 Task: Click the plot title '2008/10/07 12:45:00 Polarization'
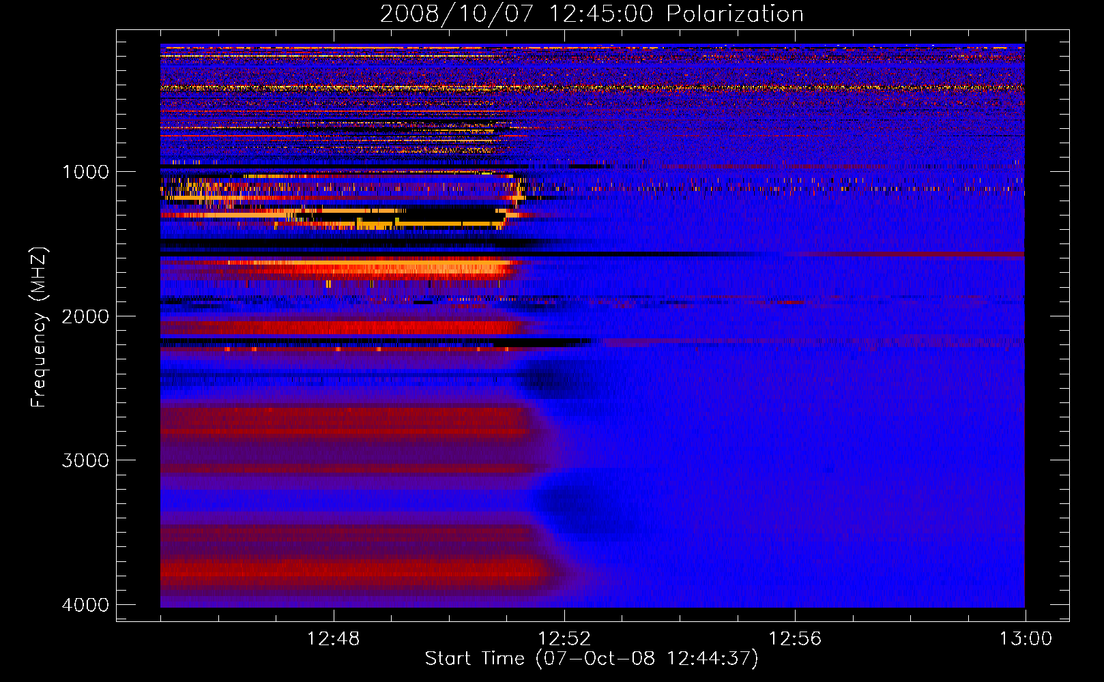click(592, 14)
